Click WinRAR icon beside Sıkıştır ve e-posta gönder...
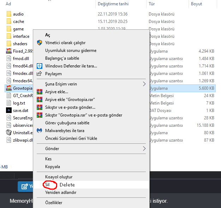Screen dimensions: 221x208 [40, 107]
